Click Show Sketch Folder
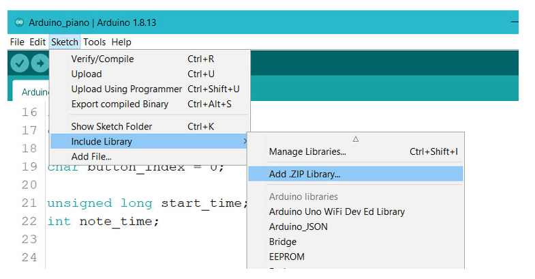Screen dimensions: 535x279 pos(112,127)
